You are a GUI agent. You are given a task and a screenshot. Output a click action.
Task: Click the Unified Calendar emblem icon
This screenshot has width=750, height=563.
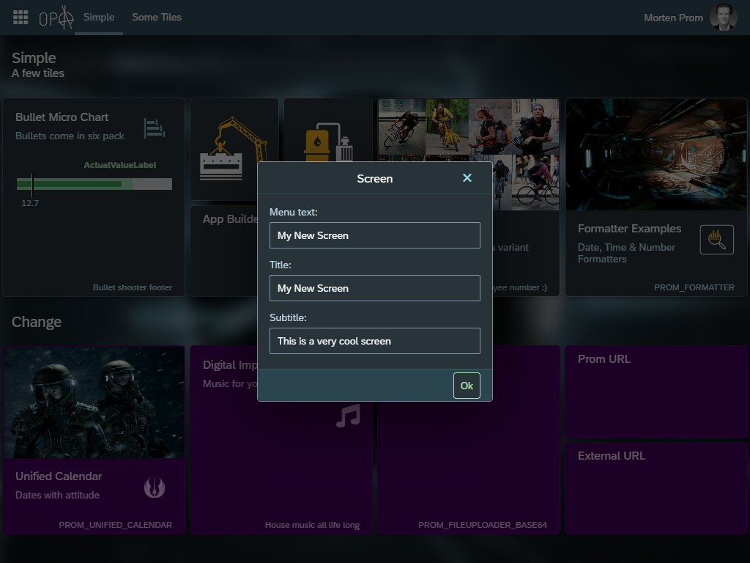pyautogui.click(x=155, y=487)
